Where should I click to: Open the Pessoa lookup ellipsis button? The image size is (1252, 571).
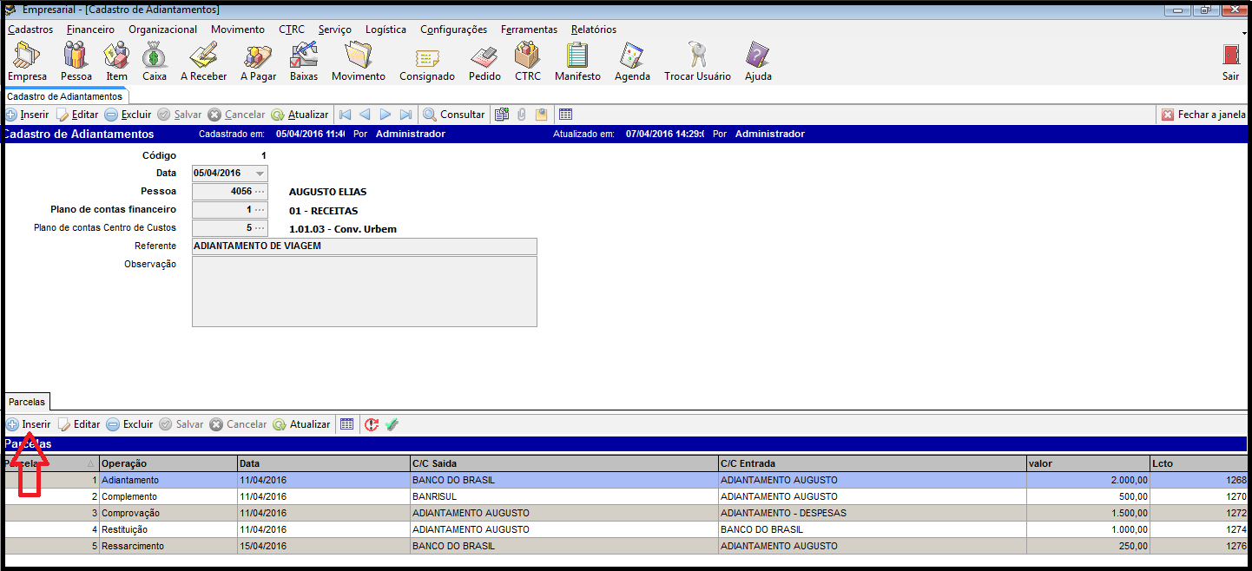click(x=260, y=192)
